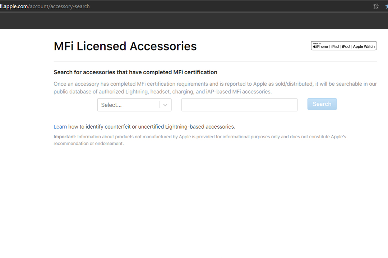Viewport: 388px width, 258px height.
Task: Open the Select... category dropdown
Action: coord(128,105)
